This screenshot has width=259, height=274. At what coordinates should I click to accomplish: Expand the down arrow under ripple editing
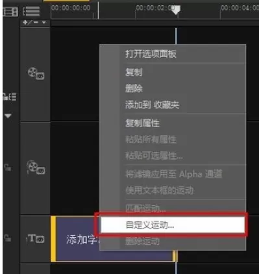point(8,116)
